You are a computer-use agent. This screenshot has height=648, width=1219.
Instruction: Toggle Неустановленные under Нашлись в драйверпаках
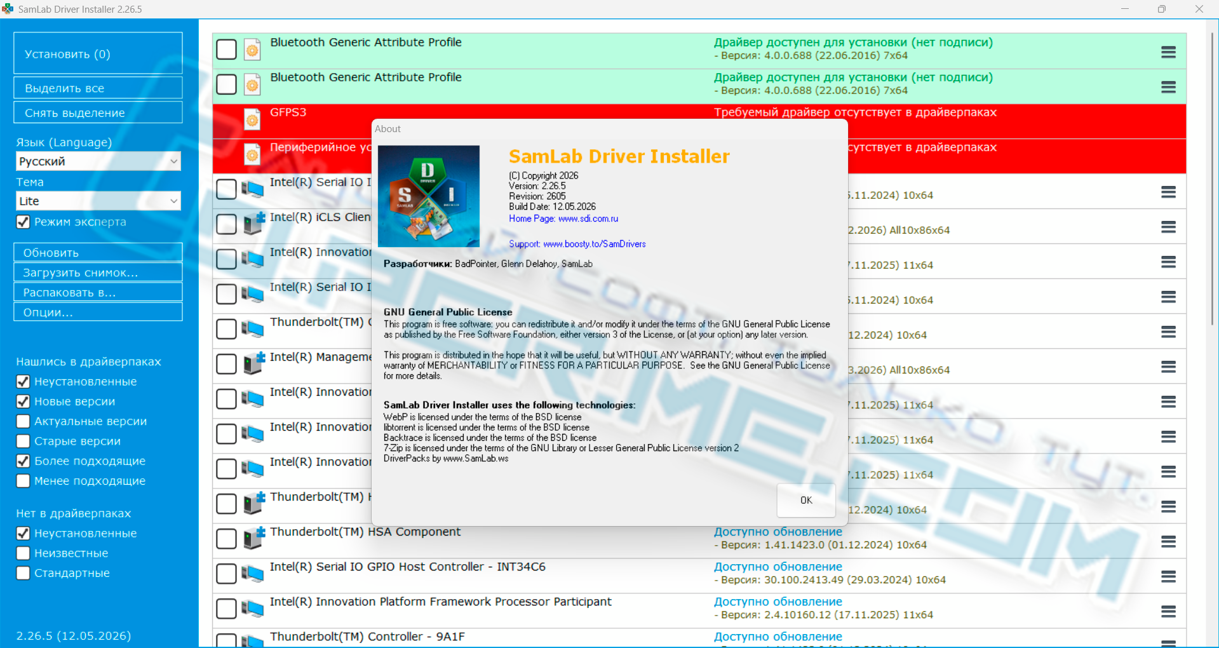pyautogui.click(x=23, y=382)
